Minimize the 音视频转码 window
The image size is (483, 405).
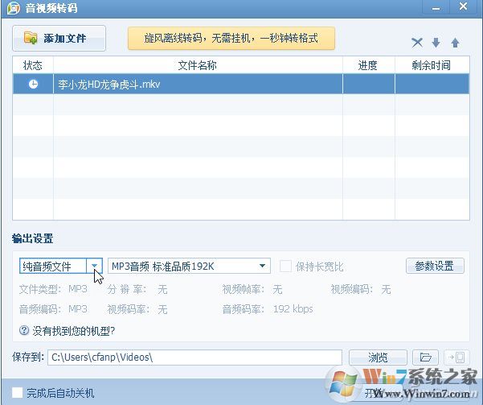tap(436, 7)
